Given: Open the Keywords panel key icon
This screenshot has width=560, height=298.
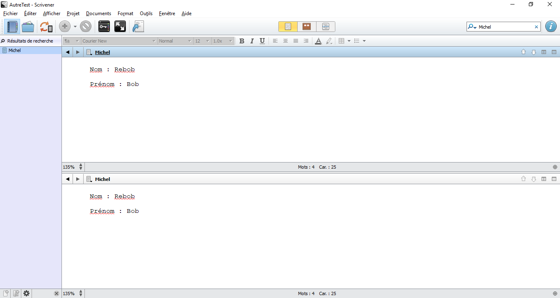Looking at the screenshot, I should point(104,27).
